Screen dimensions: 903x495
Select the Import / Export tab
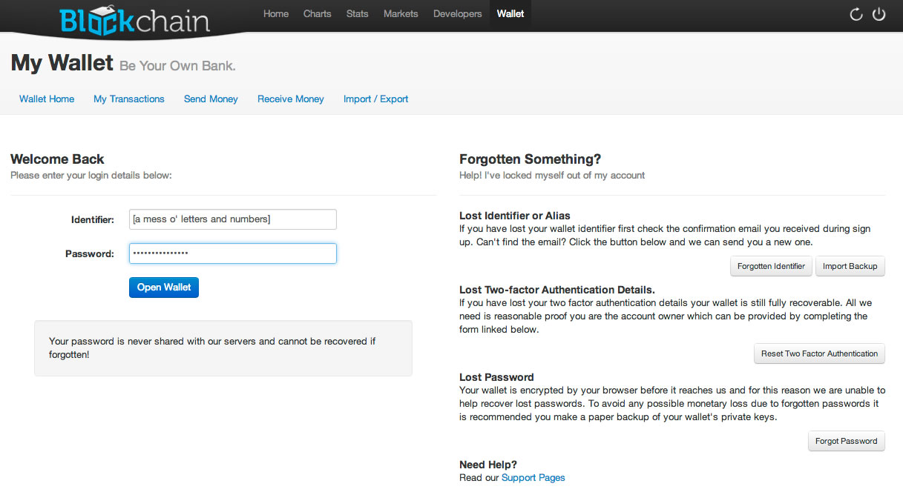375,99
